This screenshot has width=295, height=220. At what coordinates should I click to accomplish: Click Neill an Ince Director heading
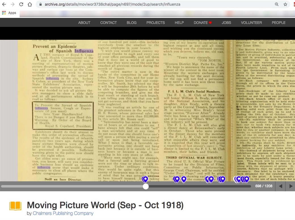click(x=63, y=179)
